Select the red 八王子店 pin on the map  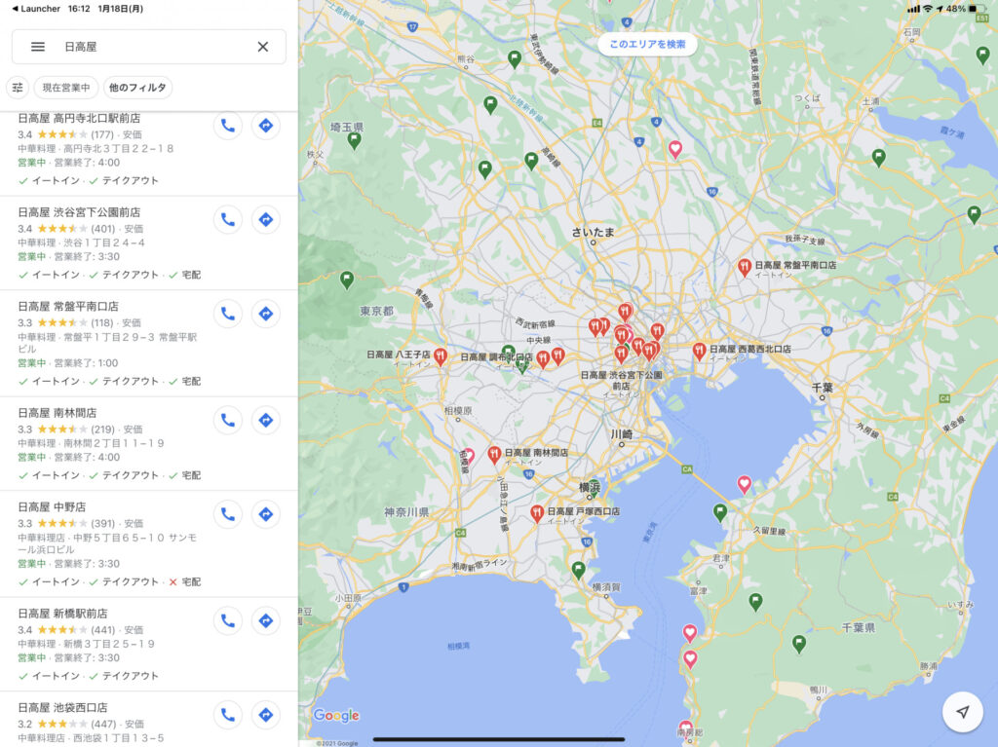tap(440, 356)
